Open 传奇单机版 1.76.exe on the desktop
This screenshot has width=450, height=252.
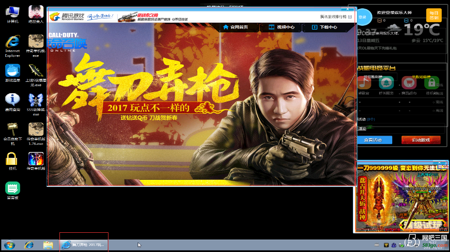[x=36, y=134]
